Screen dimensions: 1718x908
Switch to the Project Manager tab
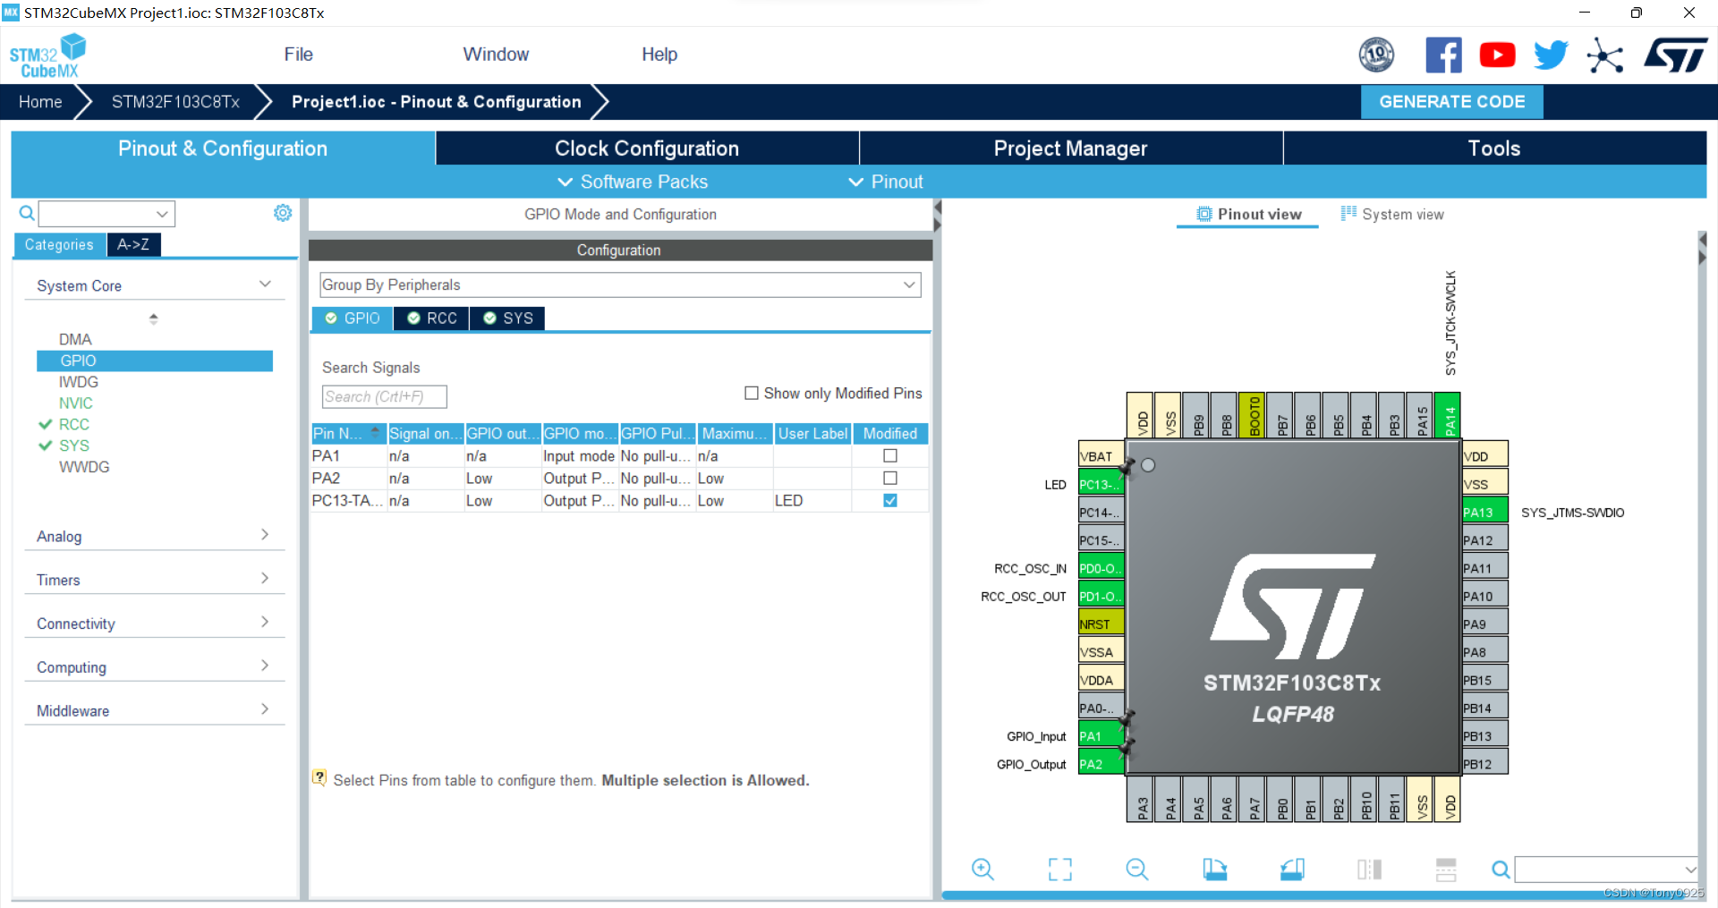pyautogui.click(x=1070, y=149)
